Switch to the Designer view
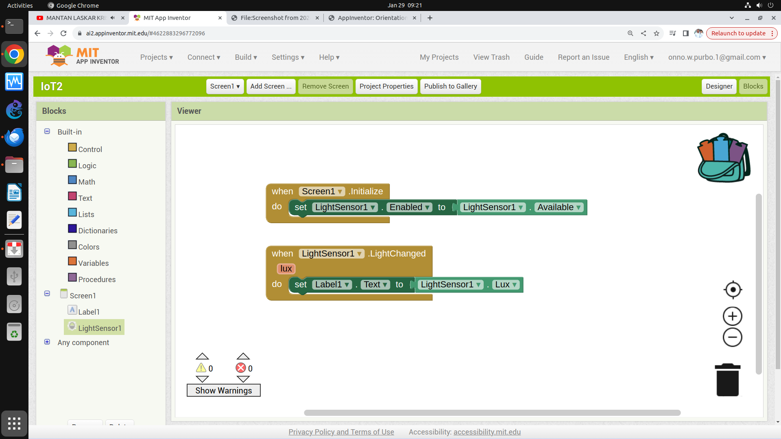Viewport: 781px width, 439px height. 719,86
